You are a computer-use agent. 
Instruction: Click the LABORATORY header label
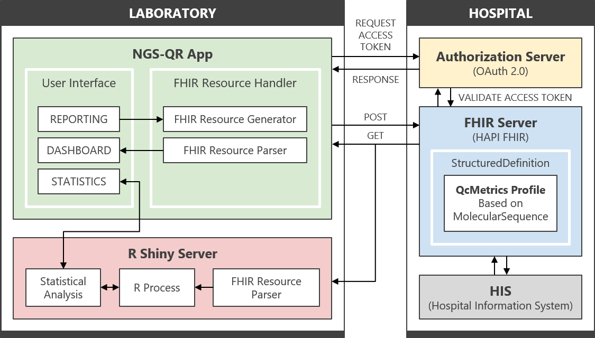click(x=172, y=13)
